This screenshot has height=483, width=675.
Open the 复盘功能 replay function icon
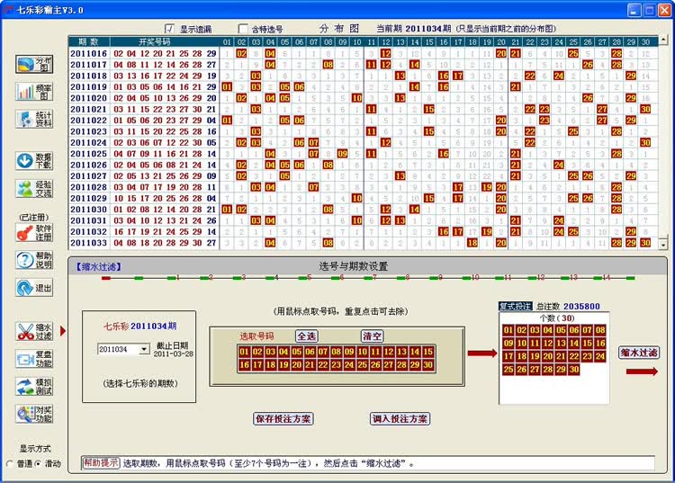tap(34, 359)
